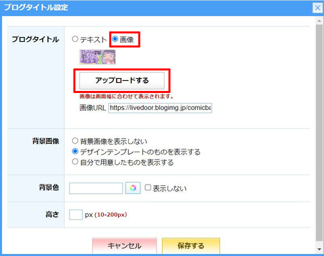Click the scrollbar up arrow
The height and width of the screenshot is (256, 324).
[319, 21]
